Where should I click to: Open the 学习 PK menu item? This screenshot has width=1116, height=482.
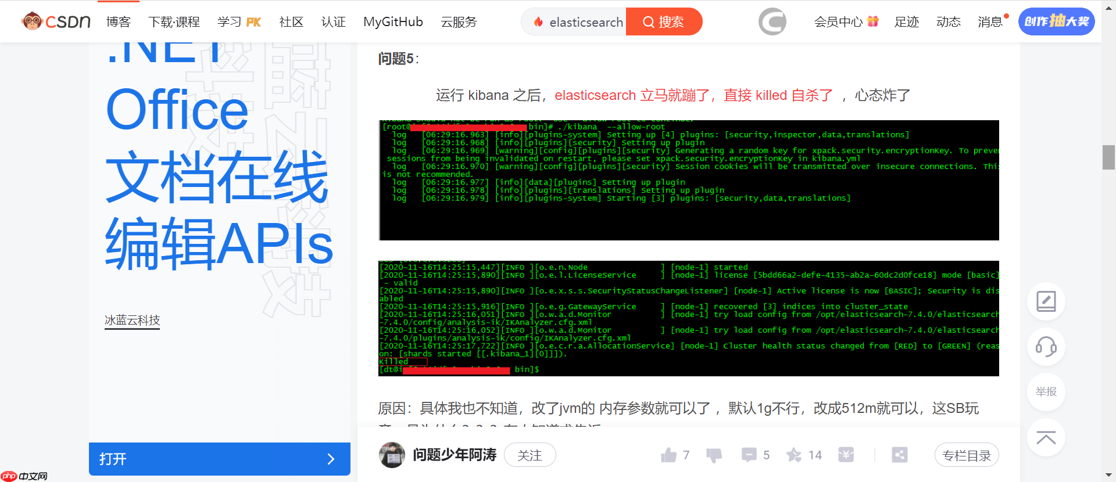239,22
